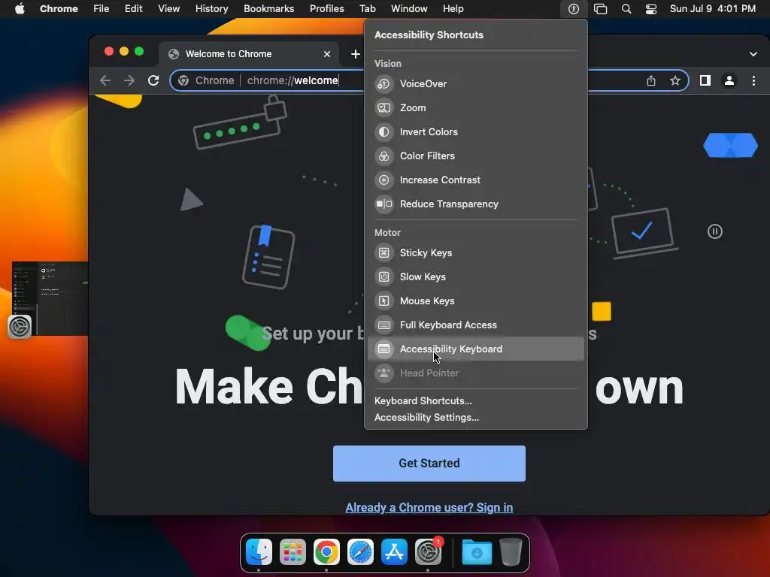Open a new tab with plus button
This screenshot has height=577, width=770.
click(356, 54)
